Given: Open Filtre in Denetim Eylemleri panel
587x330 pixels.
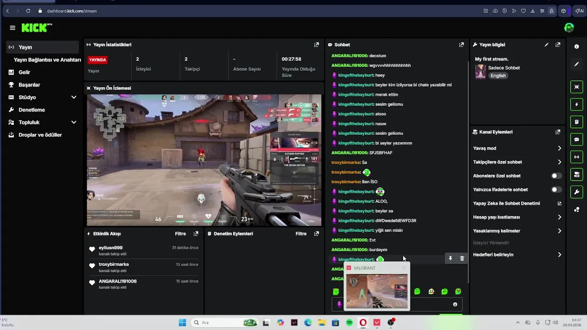Looking at the screenshot, I should click(301, 234).
